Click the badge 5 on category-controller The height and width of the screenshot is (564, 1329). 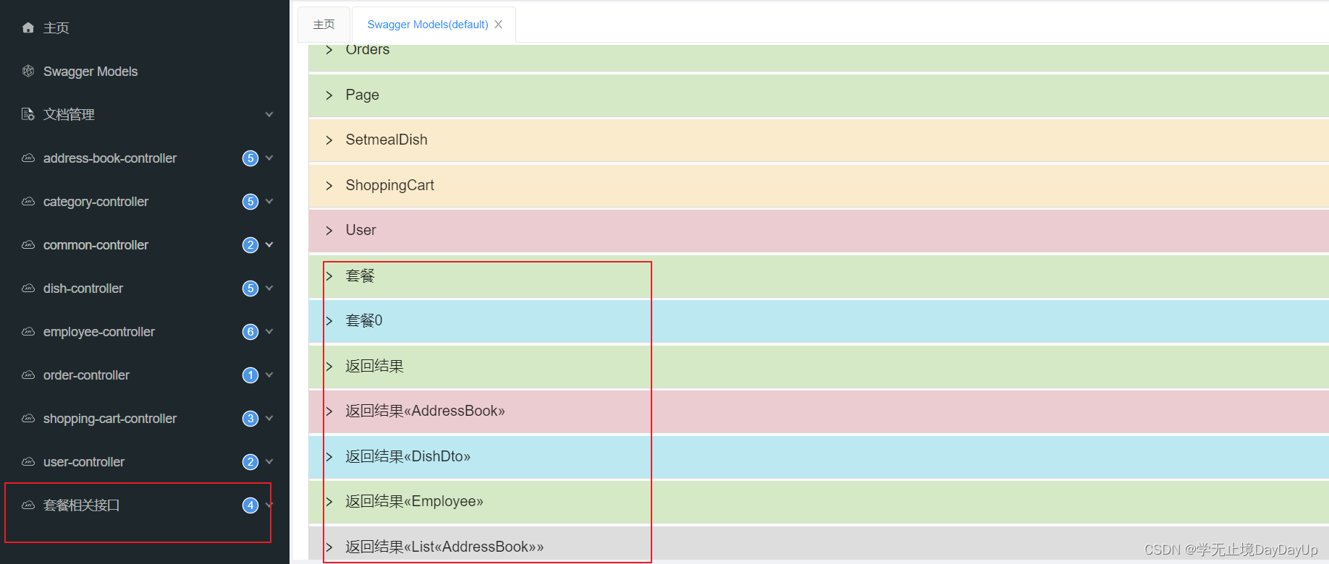coord(250,202)
